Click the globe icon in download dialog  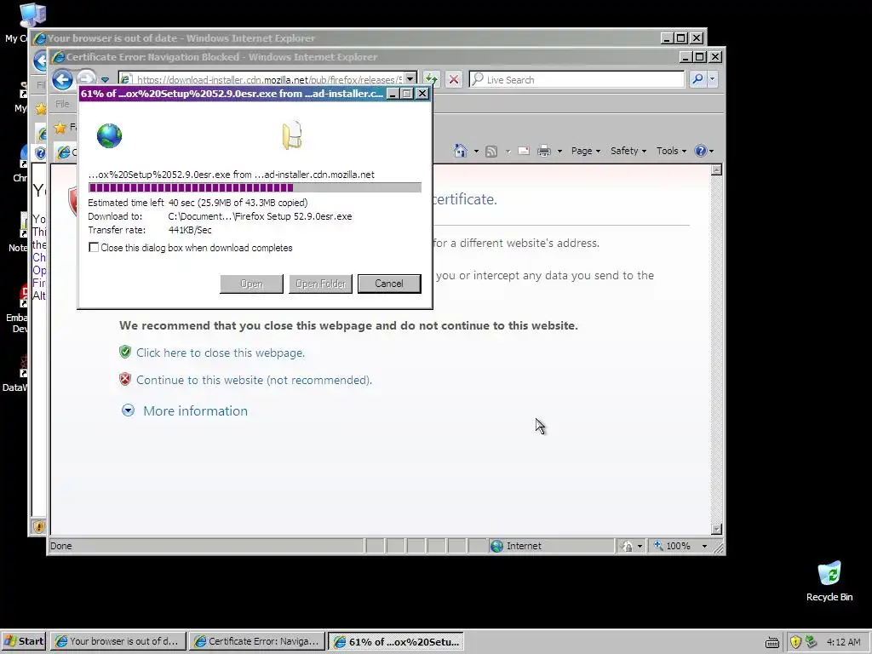tap(109, 135)
